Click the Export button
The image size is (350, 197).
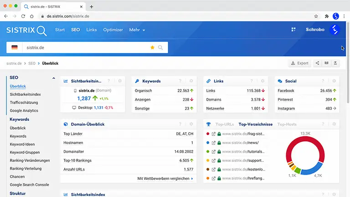[x=300, y=63]
